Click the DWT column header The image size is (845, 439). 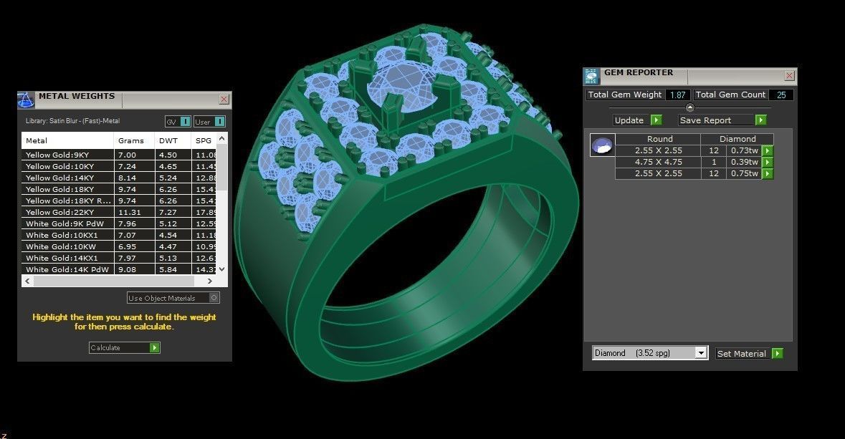click(173, 140)
